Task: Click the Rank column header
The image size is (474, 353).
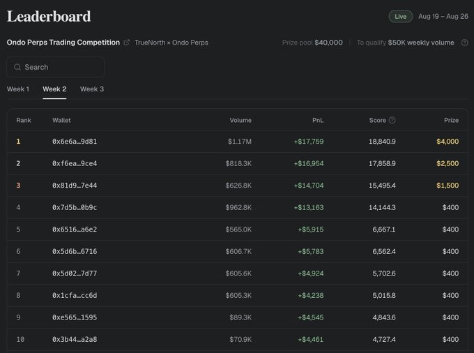Action: click(24, 120)
